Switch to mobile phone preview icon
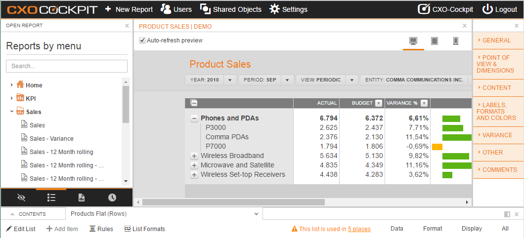The image size is (524, 238). (x=455, y=41)
